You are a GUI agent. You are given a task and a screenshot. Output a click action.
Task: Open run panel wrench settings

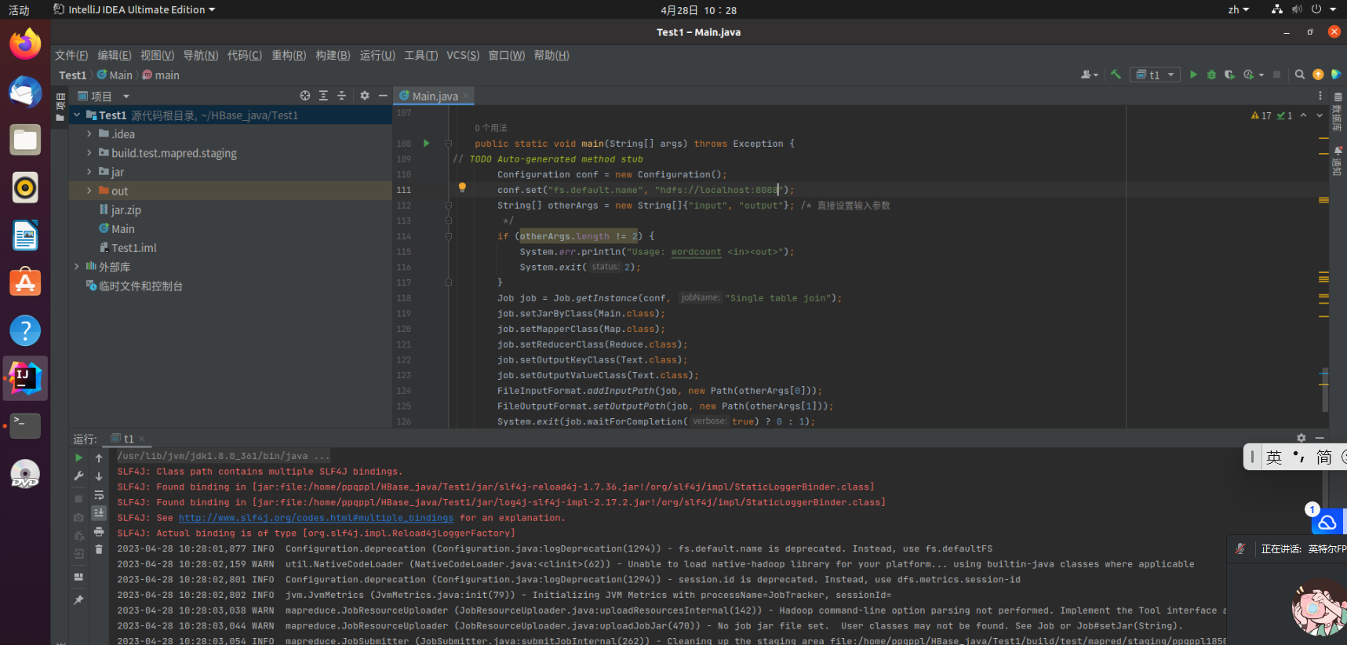click(x=78, y=476)
